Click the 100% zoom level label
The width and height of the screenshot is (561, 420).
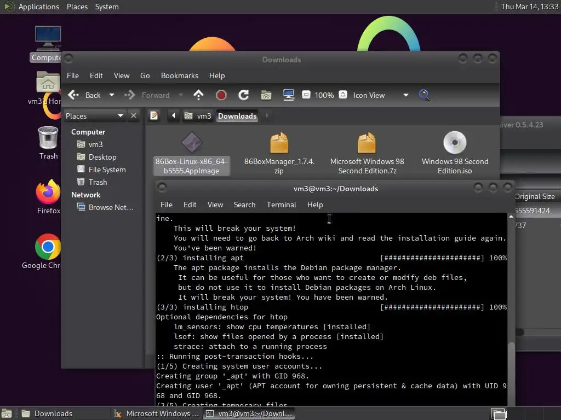point(324,95)
